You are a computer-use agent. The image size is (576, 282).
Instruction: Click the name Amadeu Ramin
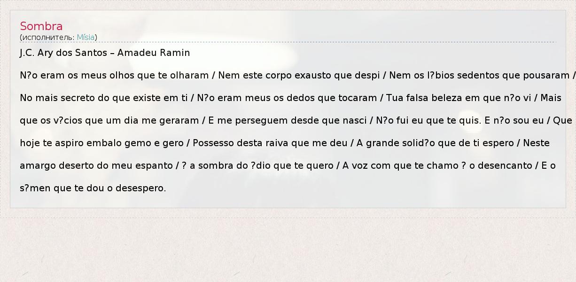pyautogui.click(x=154, y=53)
